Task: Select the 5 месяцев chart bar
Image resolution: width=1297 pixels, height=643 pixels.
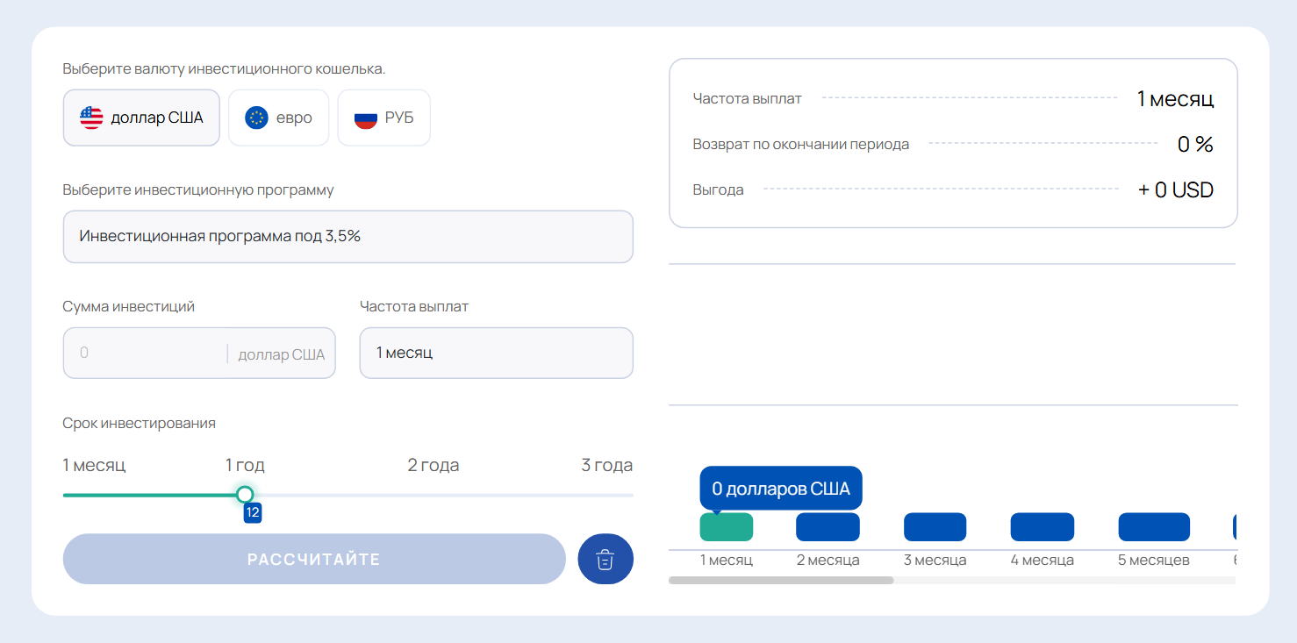Action: (1153, 527)
